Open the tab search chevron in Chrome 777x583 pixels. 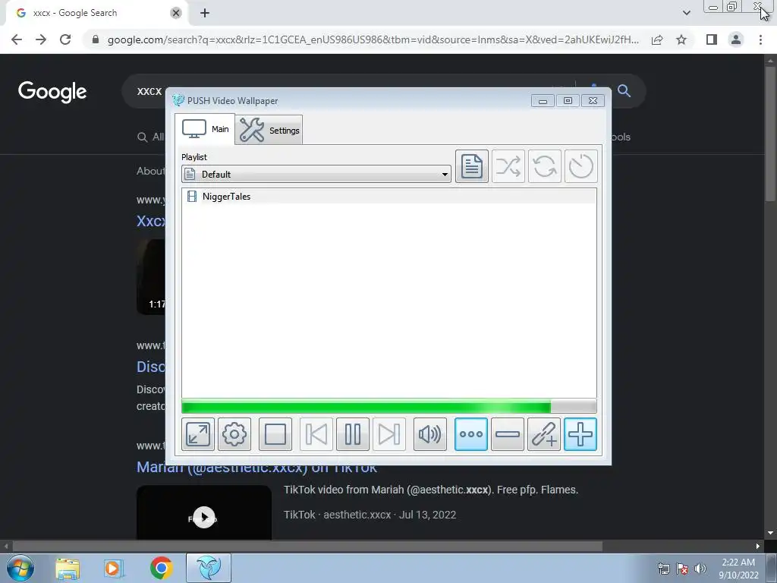pos(686,13)
